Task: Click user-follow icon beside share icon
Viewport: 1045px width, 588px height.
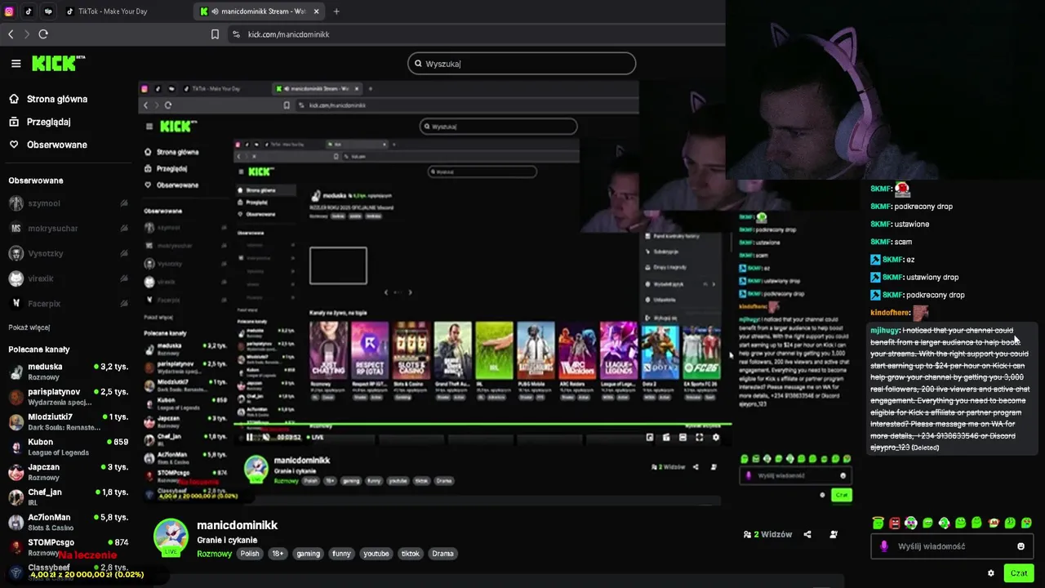Action: pos(834,535)
